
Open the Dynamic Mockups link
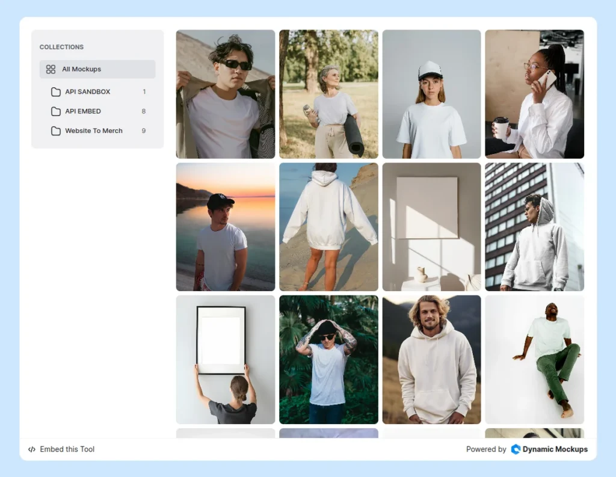tap(549, 449)
